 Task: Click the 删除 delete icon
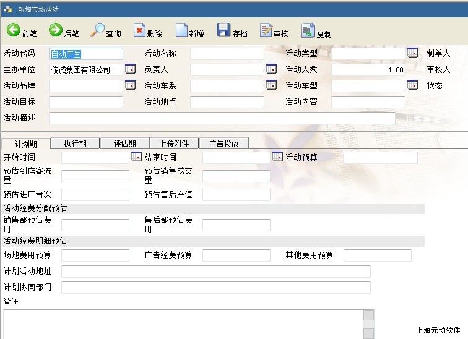pos(140,30)
